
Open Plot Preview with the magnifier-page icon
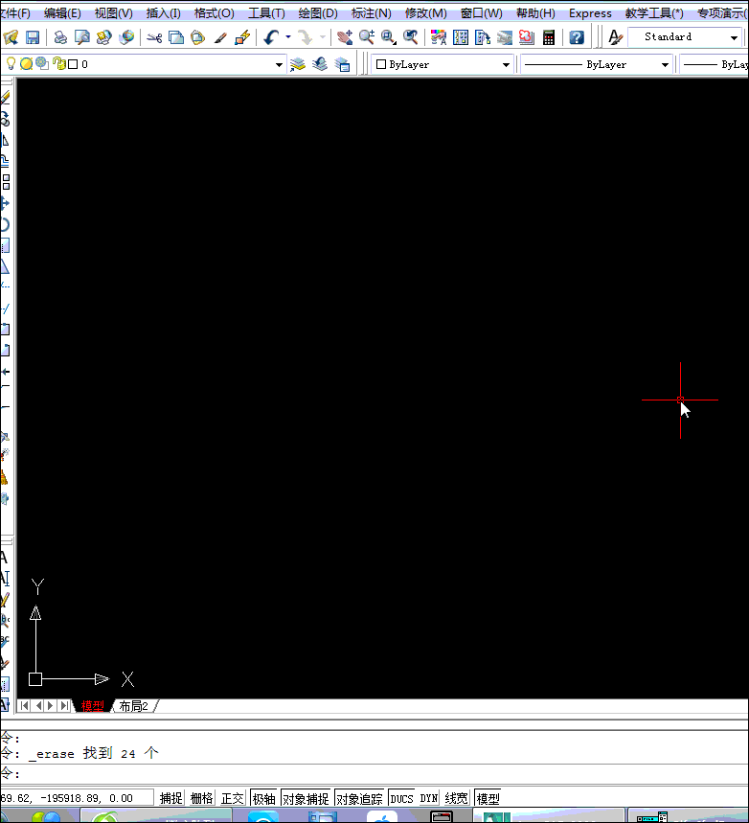81,37
